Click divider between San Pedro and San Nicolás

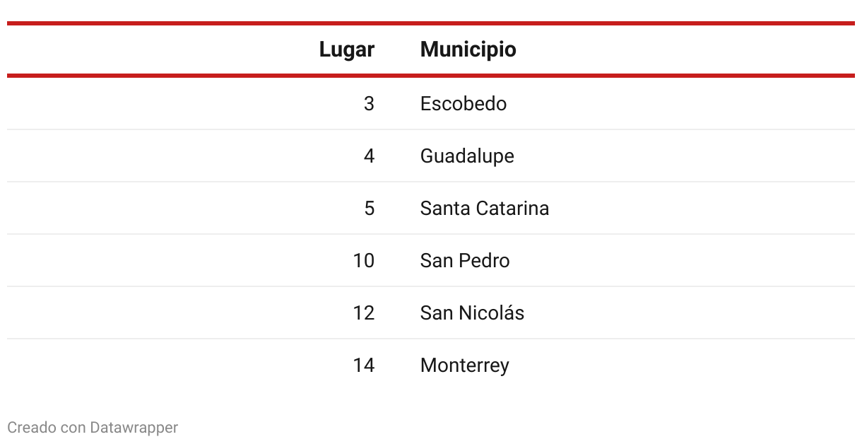coord(431,286)
